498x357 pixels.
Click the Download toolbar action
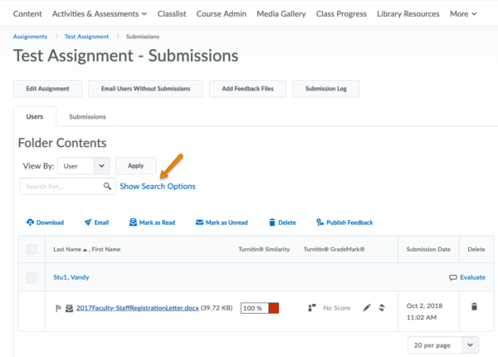tap(45, 223)
